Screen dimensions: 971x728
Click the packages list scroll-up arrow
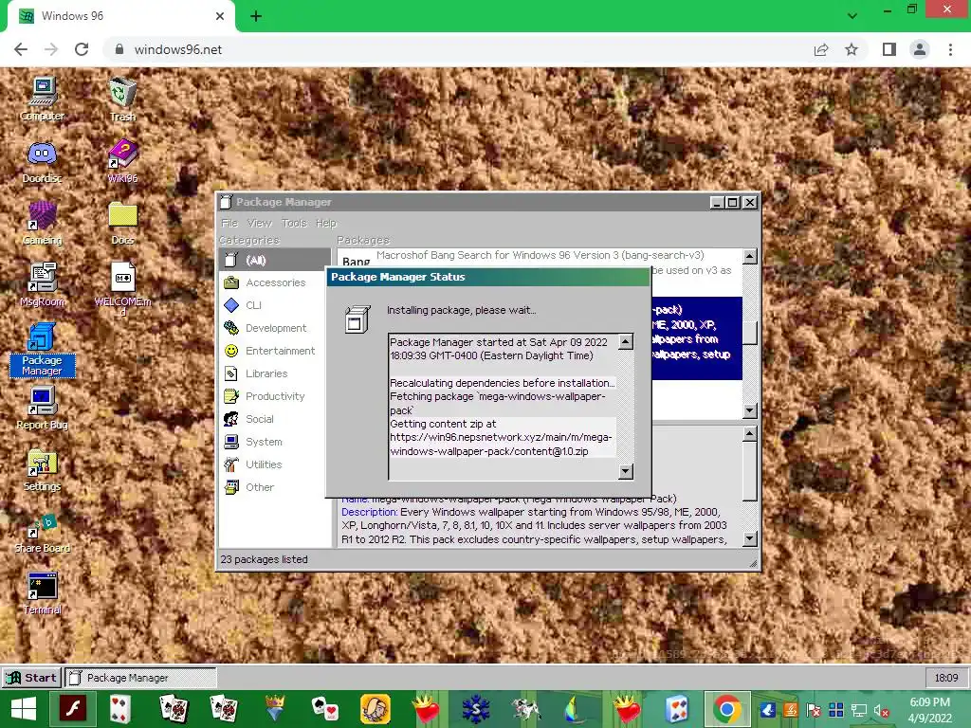coord(750,256)
